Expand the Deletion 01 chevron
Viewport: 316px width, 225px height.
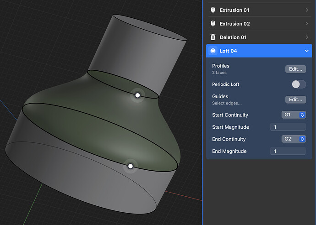click(306, 37)
